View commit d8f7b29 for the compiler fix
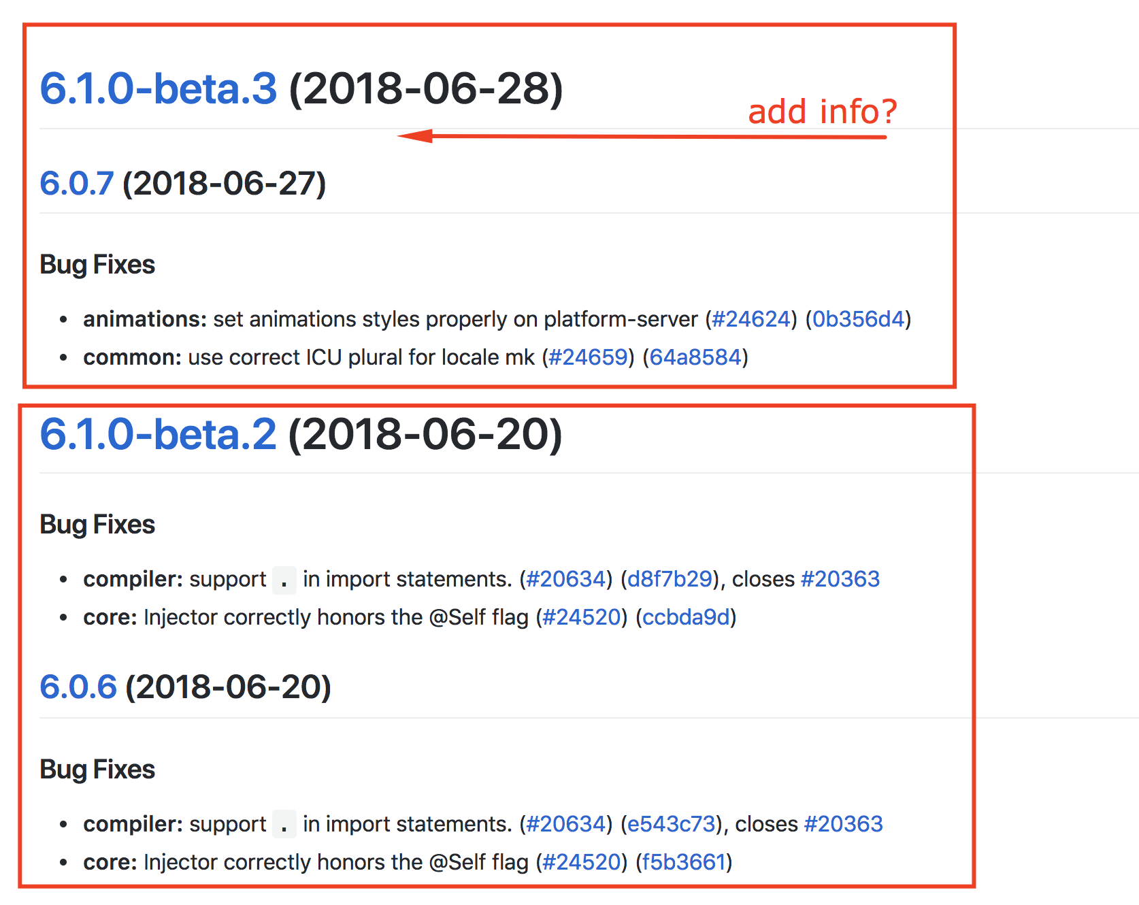This screenshot has height=905, width=1139. pyautogui.click(x=670, y=578)
